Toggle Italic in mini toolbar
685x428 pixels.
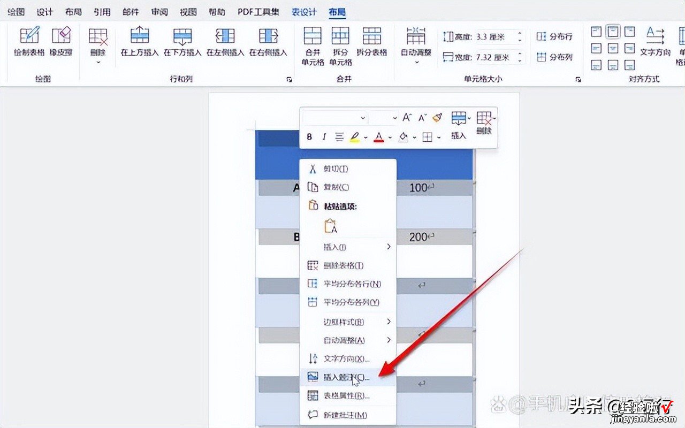point(324,137)
